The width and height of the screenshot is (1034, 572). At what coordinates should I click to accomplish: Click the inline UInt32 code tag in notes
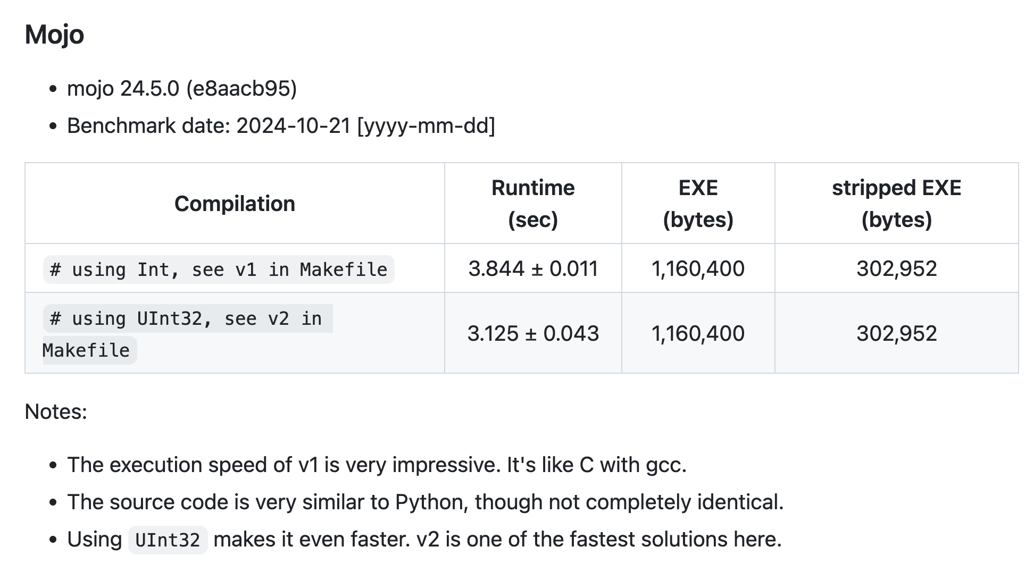[x=168, y=540]
